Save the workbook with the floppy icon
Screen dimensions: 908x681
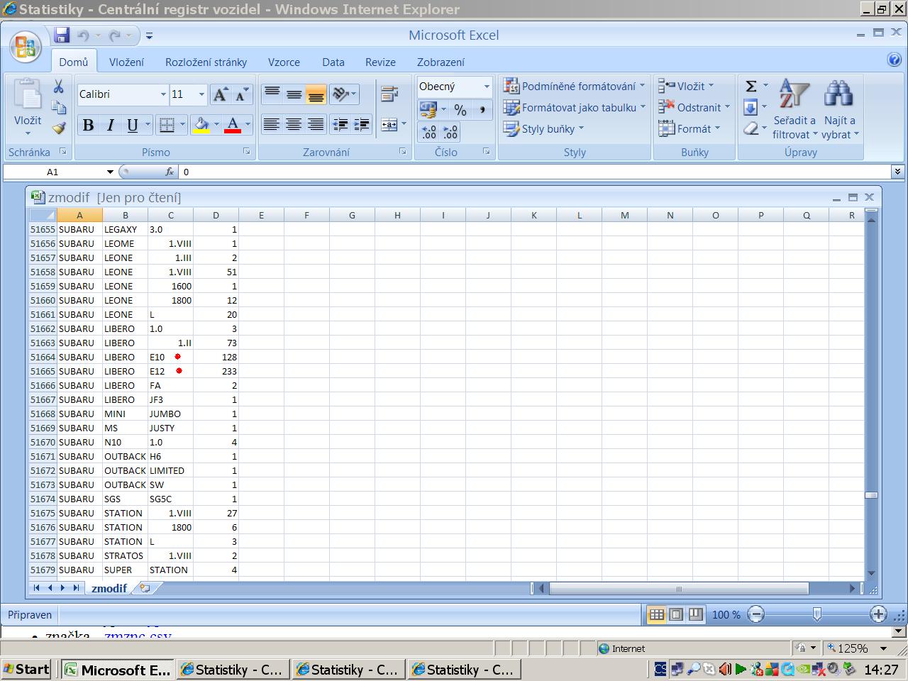coord(62,35)
